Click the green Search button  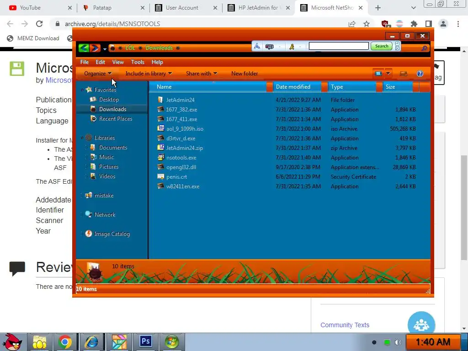click(382, 46)
